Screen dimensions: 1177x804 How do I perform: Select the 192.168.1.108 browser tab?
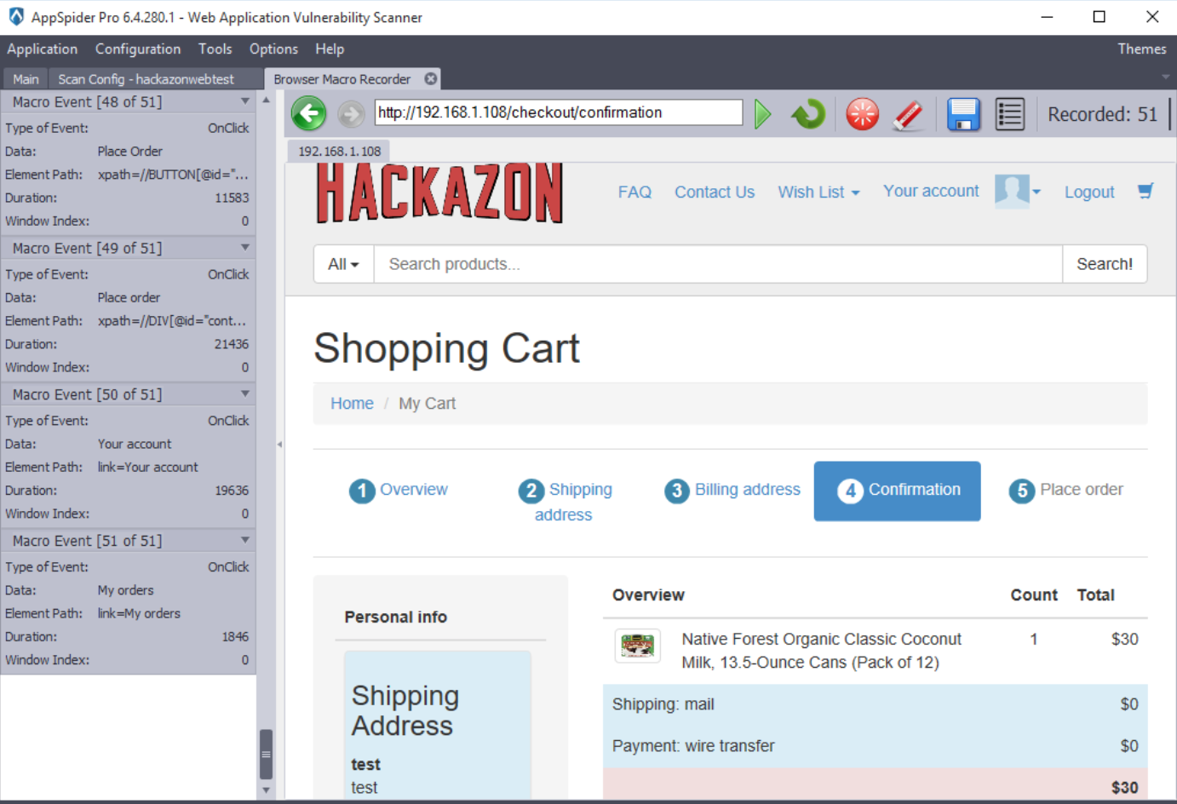pos(339,151)
